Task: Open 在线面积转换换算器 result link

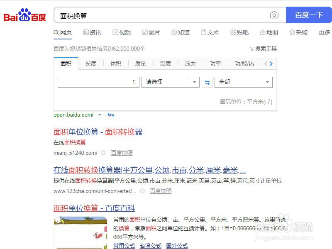Action: [x=150, y=170]
